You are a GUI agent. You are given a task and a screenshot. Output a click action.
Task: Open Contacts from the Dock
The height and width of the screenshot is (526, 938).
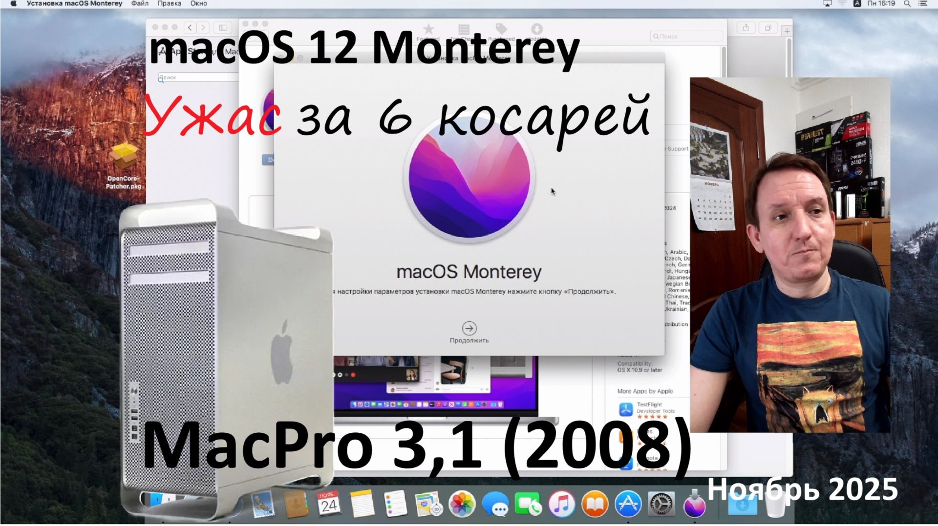(x=296, y=505)
